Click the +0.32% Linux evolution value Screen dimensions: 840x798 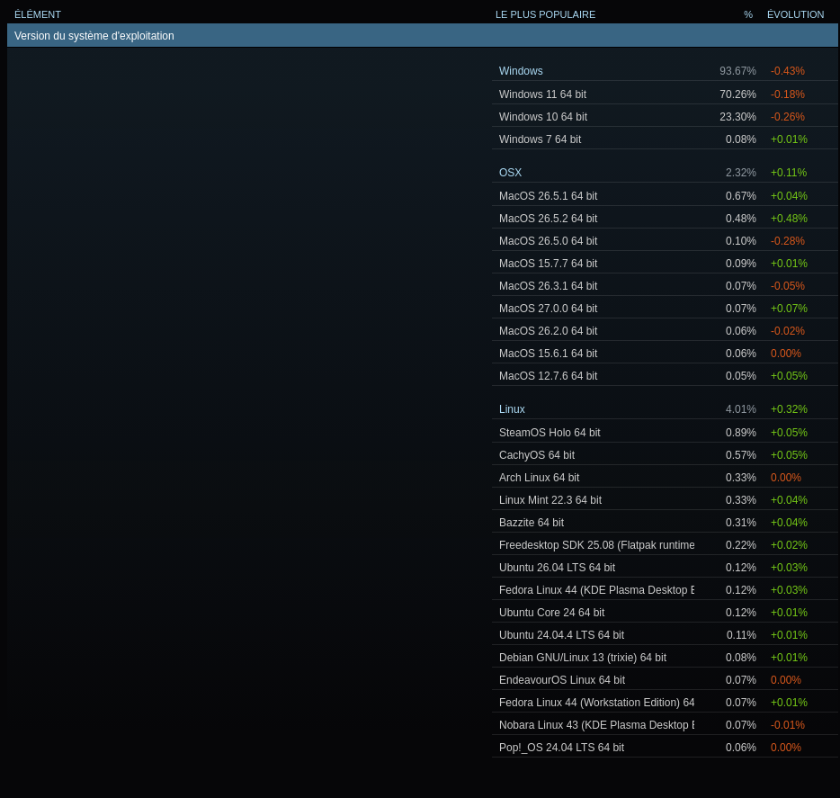[789, 409]
